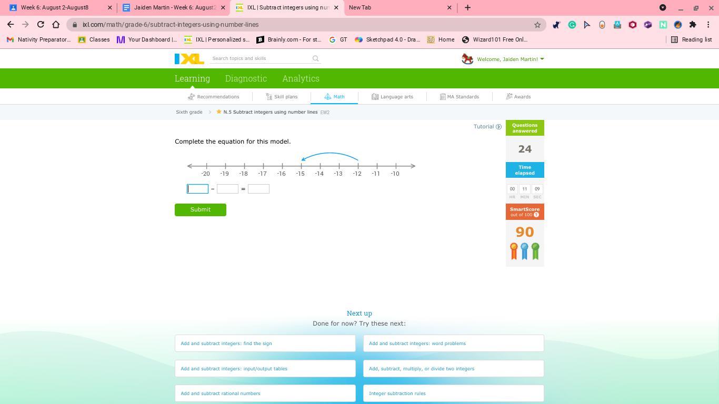Open the Your Dashboard bookmark

point(147,39)
